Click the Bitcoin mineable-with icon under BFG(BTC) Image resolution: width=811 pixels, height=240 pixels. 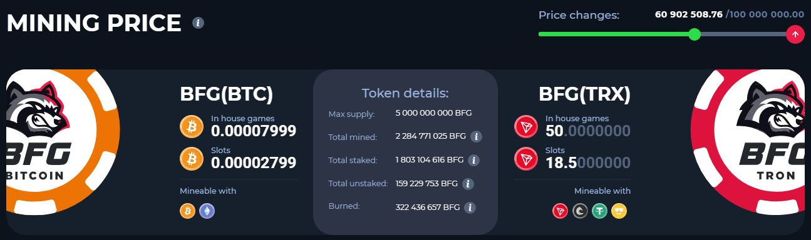(187, 211)
